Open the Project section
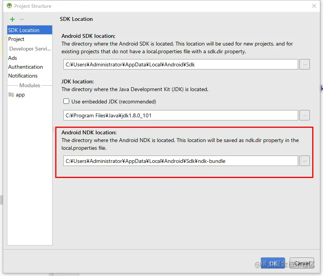323x276 pixels. (x=16, y=39)
